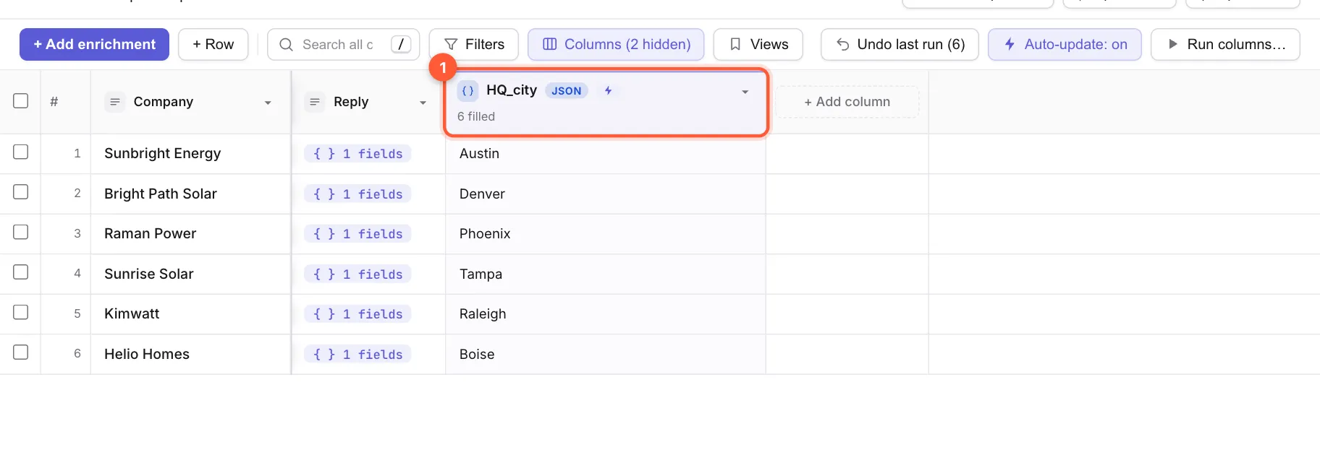Open the HQ_city column dropdown arrow
Screen dimensions: 1320x455
point(745,92)
